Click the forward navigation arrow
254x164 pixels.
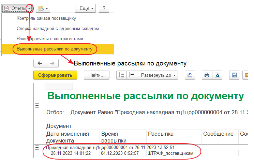[52, 63]
